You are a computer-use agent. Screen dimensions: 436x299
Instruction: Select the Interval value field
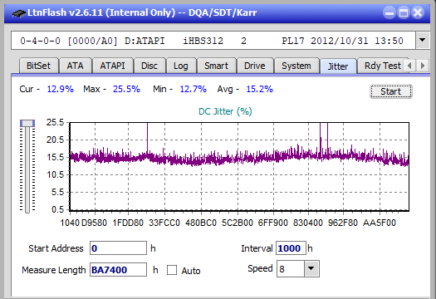tap(291, 248)
